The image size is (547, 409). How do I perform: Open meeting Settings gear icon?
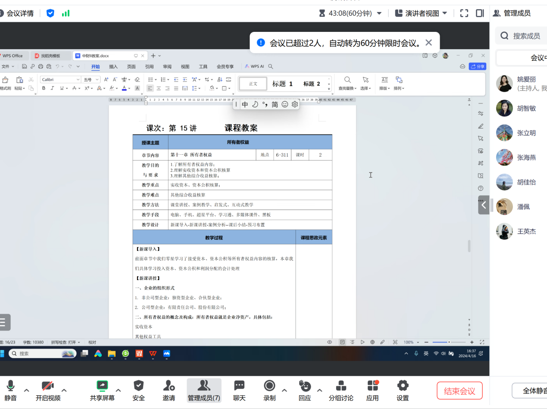pyautogui.click(x=403, y=385)
